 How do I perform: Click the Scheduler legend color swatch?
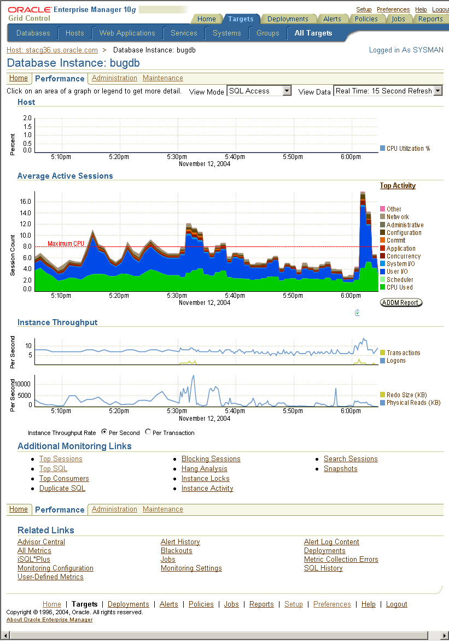click(383, 280)
